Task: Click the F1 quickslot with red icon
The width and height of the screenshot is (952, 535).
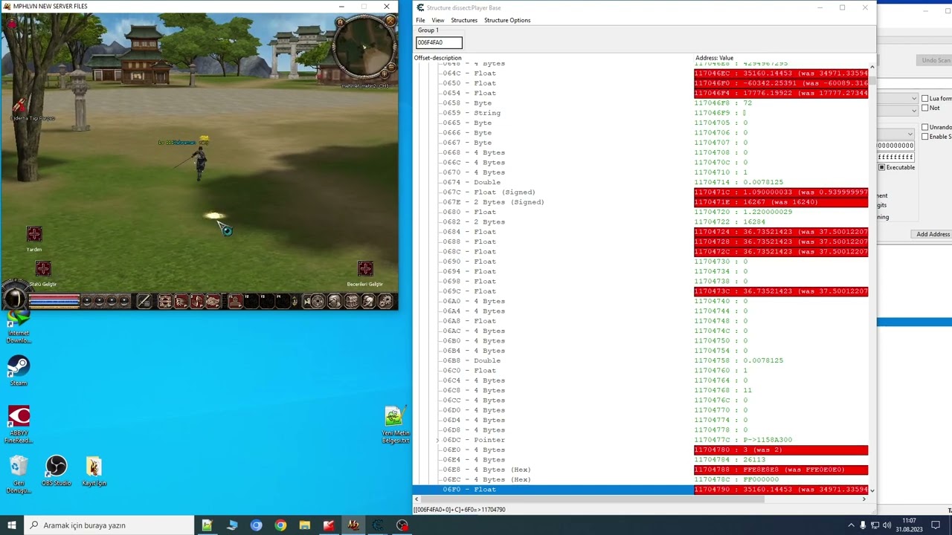Action: point(236,301)
